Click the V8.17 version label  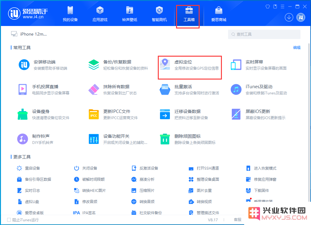[x=213, y=220]
